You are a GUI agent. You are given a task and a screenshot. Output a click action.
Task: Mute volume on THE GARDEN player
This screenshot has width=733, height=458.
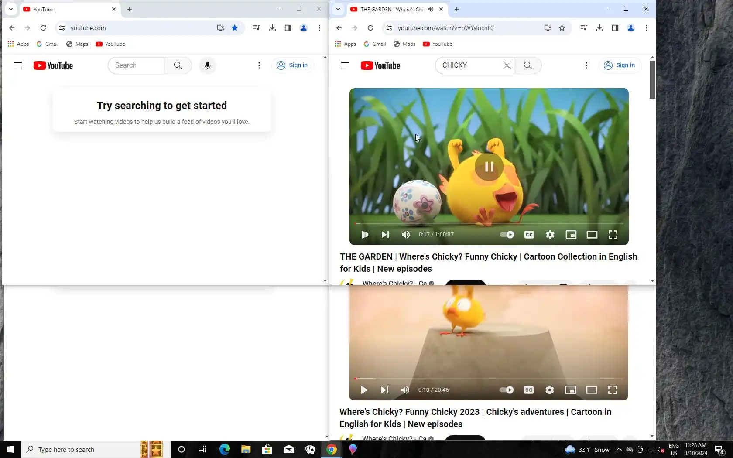[406, 235]
